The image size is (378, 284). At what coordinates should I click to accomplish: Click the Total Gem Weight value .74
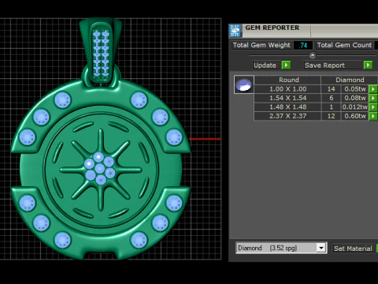point(303,45)
